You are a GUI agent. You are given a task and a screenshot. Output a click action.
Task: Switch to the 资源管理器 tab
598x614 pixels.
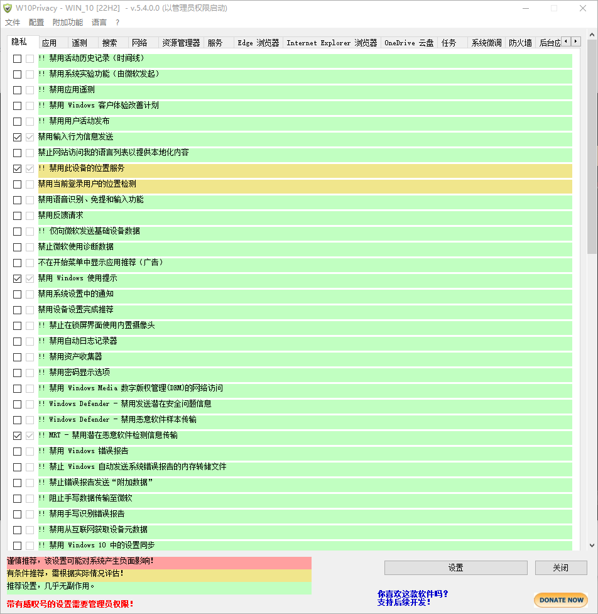(181, 43)
